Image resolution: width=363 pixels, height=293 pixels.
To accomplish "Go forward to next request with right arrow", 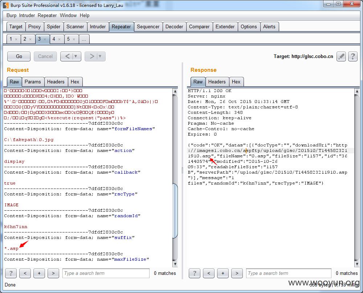I will [92, 56].
